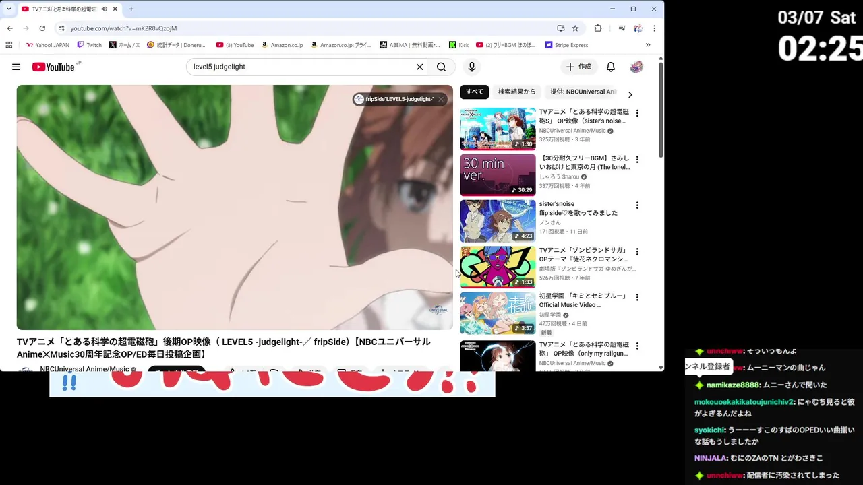Image resolution: width=863 pixels, height=485 pixels.
Task: Open a new browser tab with plus
Action: tap(131, 9)
